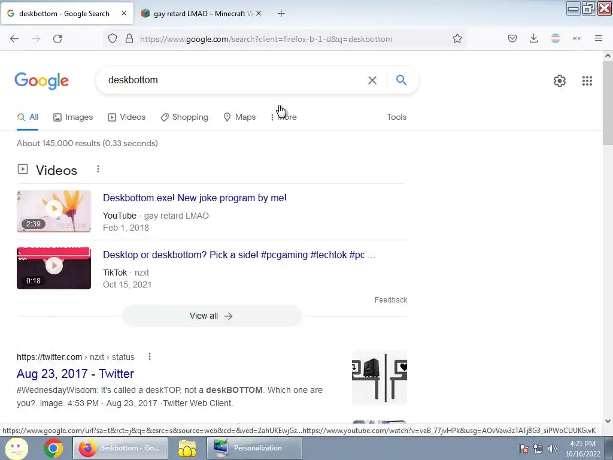Switch to the Images tab
This screenshot has width=613, height=460.
(73, 117)
